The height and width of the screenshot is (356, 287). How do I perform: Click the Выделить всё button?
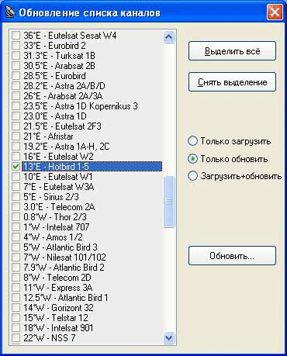pyautogui.click(x=232, y=51)
